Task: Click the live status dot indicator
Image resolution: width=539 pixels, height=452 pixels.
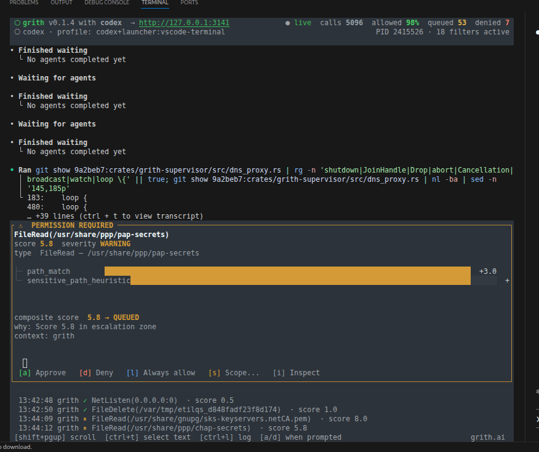Action: point(287,23)
